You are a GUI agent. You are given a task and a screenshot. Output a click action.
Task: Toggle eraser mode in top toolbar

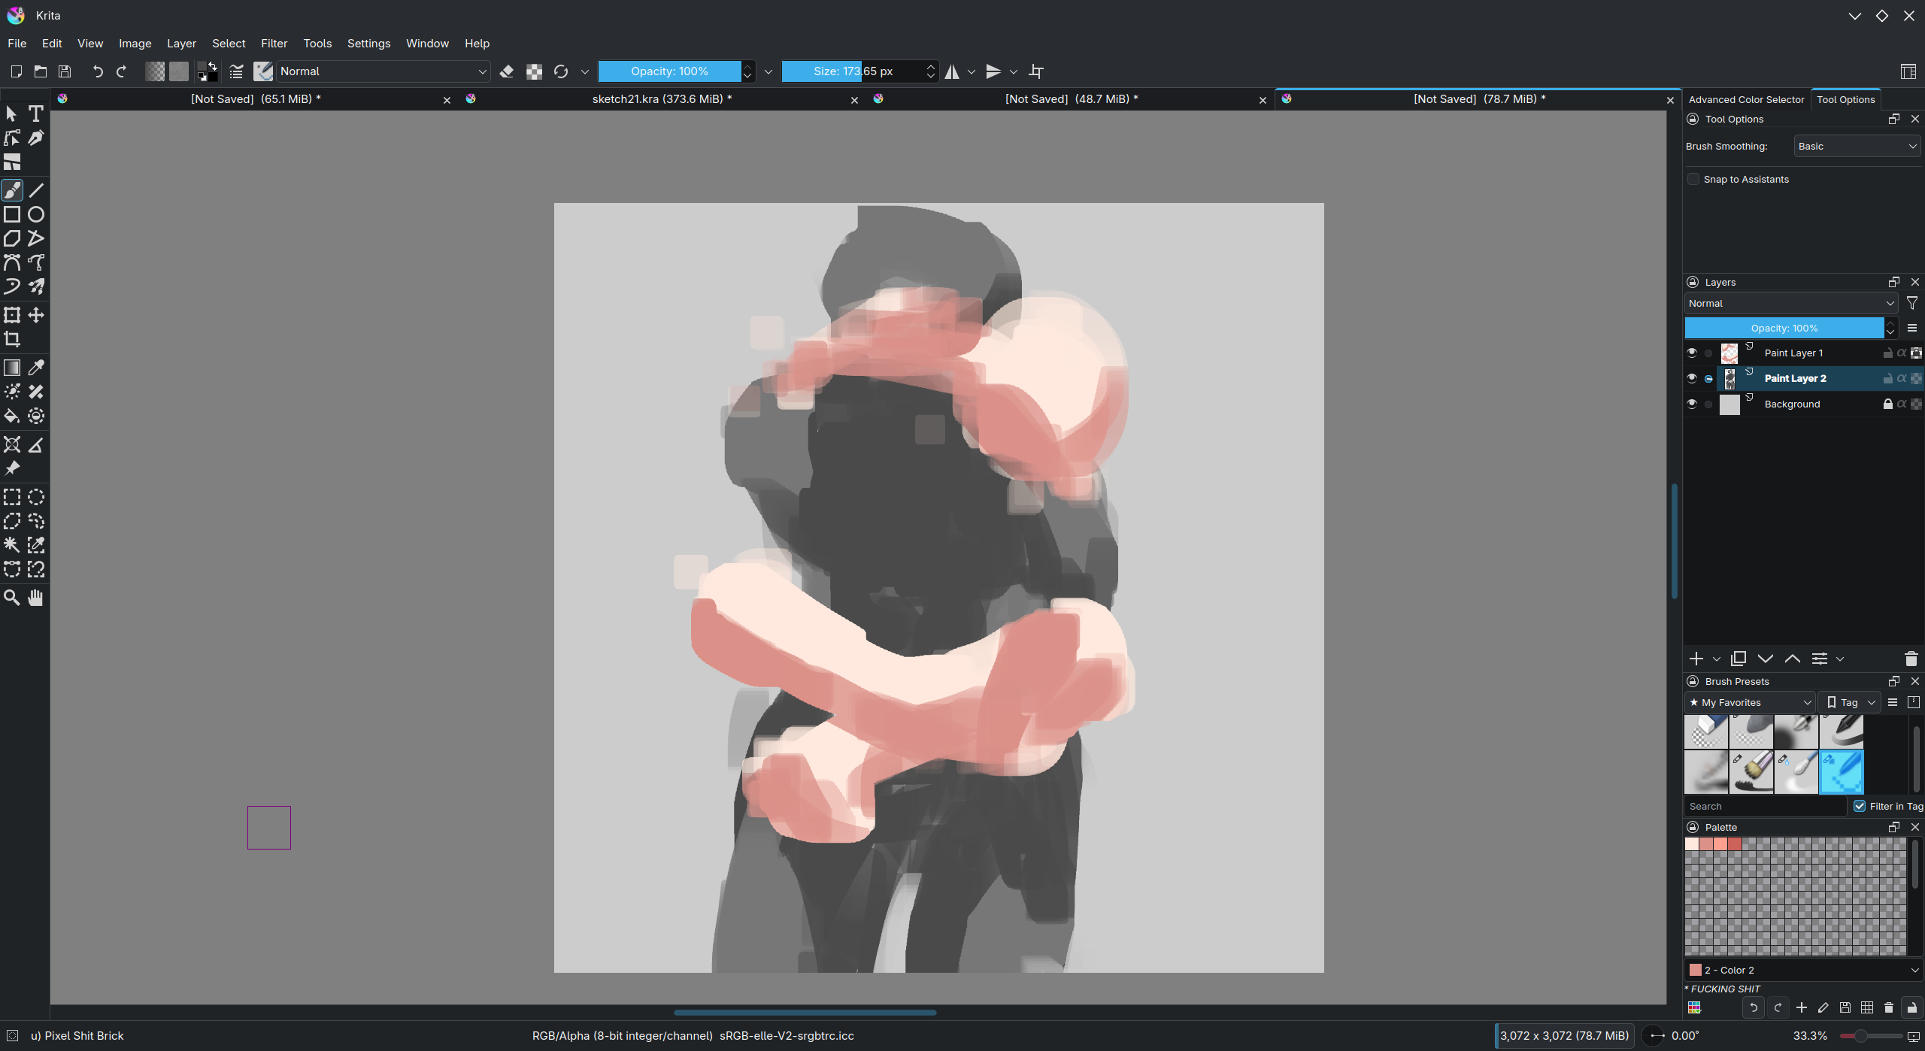507,71
